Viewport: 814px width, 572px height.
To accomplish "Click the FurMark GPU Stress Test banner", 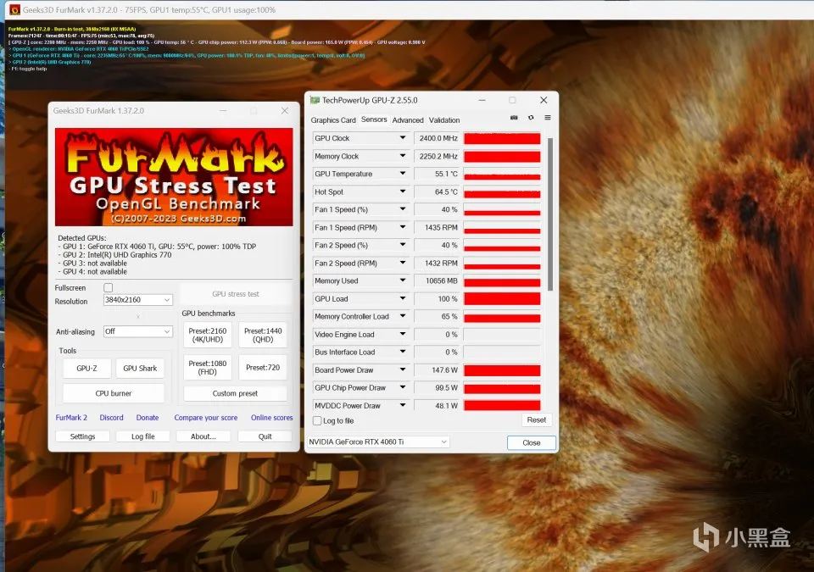I will [174, 177].
